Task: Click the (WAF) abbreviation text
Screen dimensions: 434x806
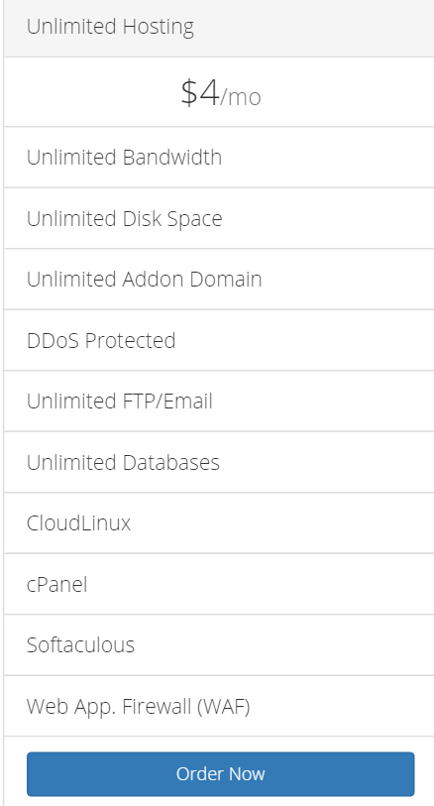Action: 223,706
